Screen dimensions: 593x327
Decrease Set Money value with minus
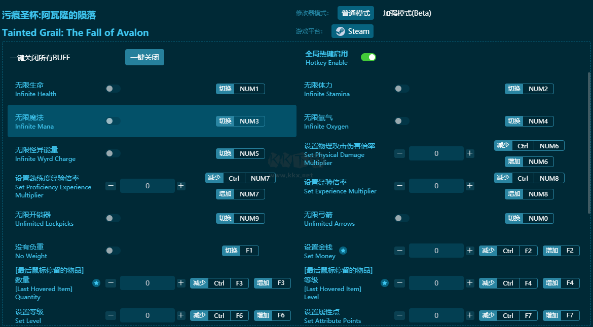(400, 251)
